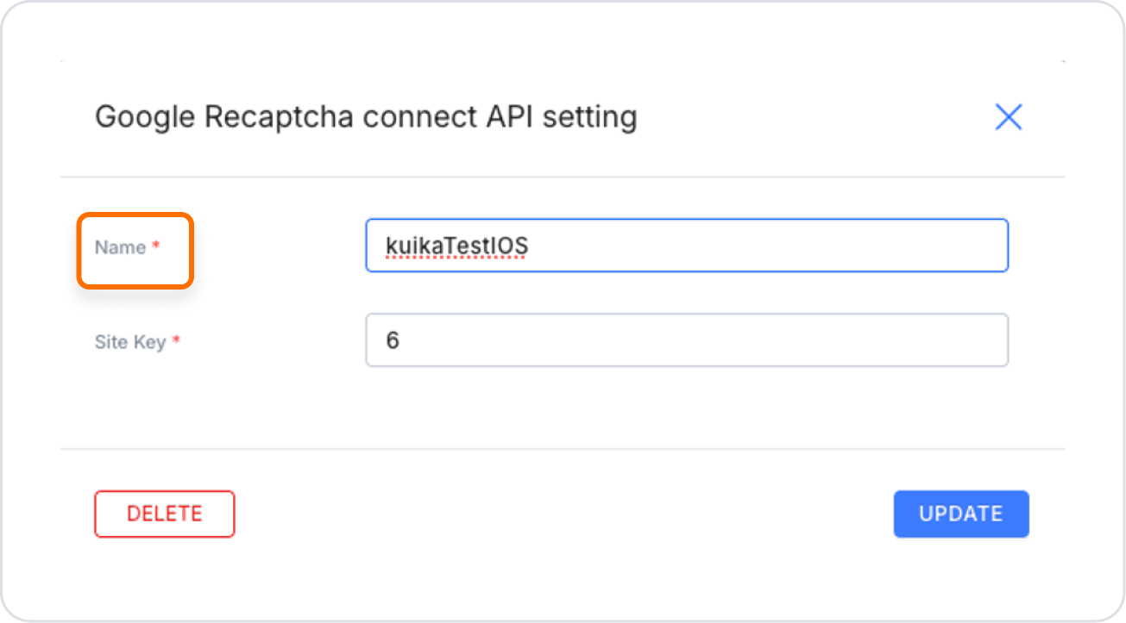Click the blue UPDATE button
The height and width of the screenshot is (623, 1126).
960,514
